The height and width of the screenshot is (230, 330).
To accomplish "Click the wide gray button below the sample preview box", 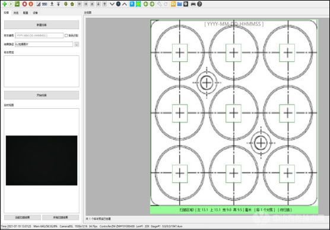I will click(42, 95).
